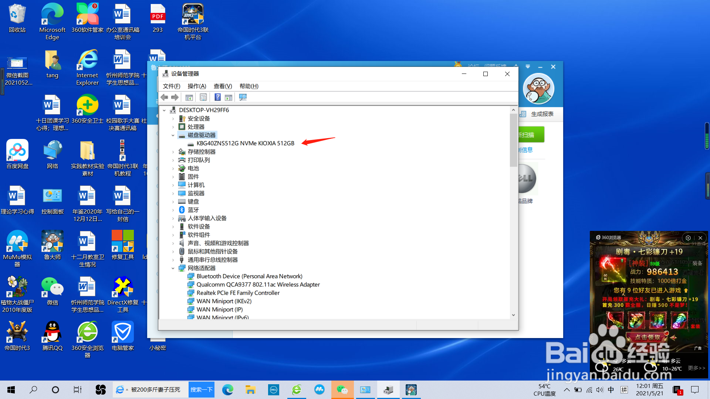Click the blue Help toolbar icon
710x399 pixels.
click(217, 97)
